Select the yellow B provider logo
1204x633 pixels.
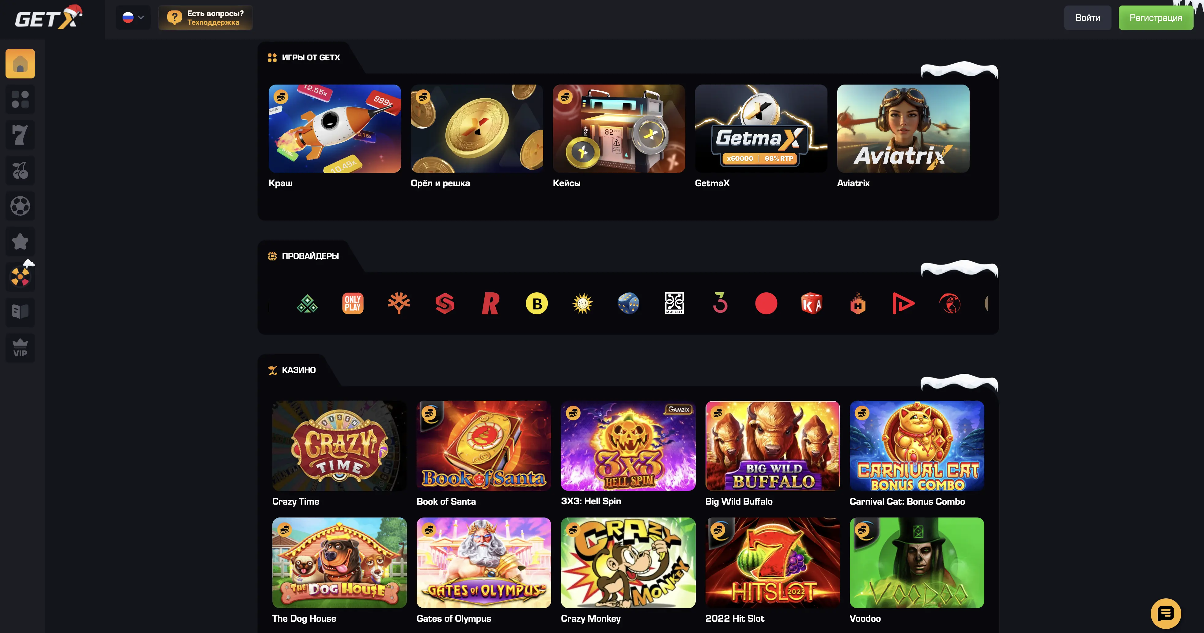coord(536,303)
